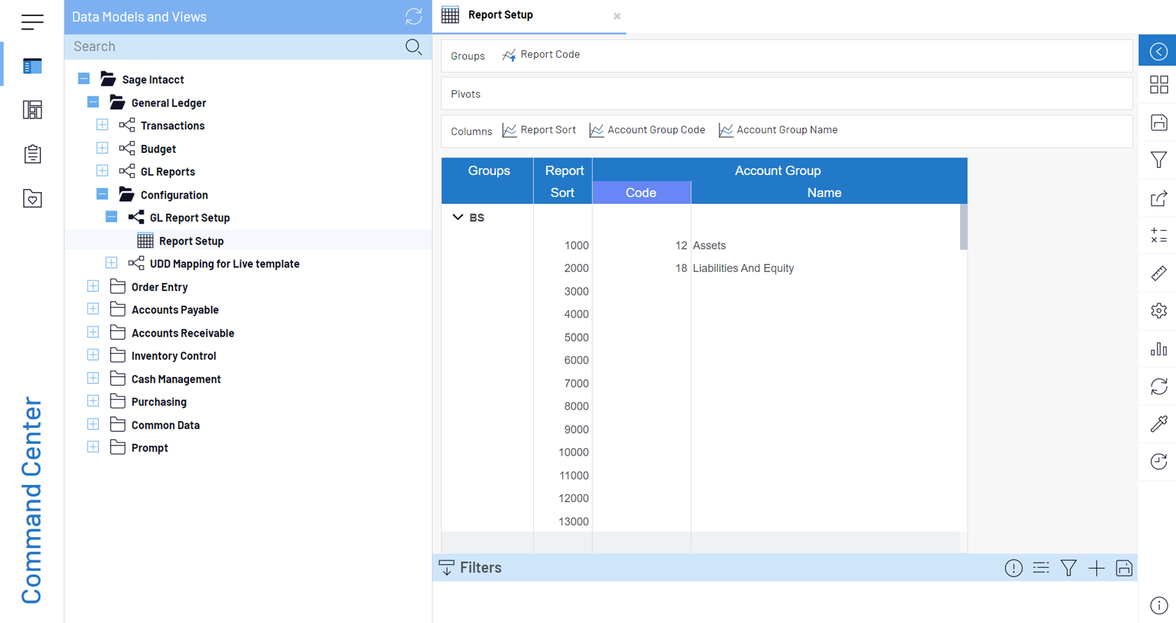The image size is (1176, 623).
Task: Expand the Transactions tree node
Action: [x=102, y=125]
